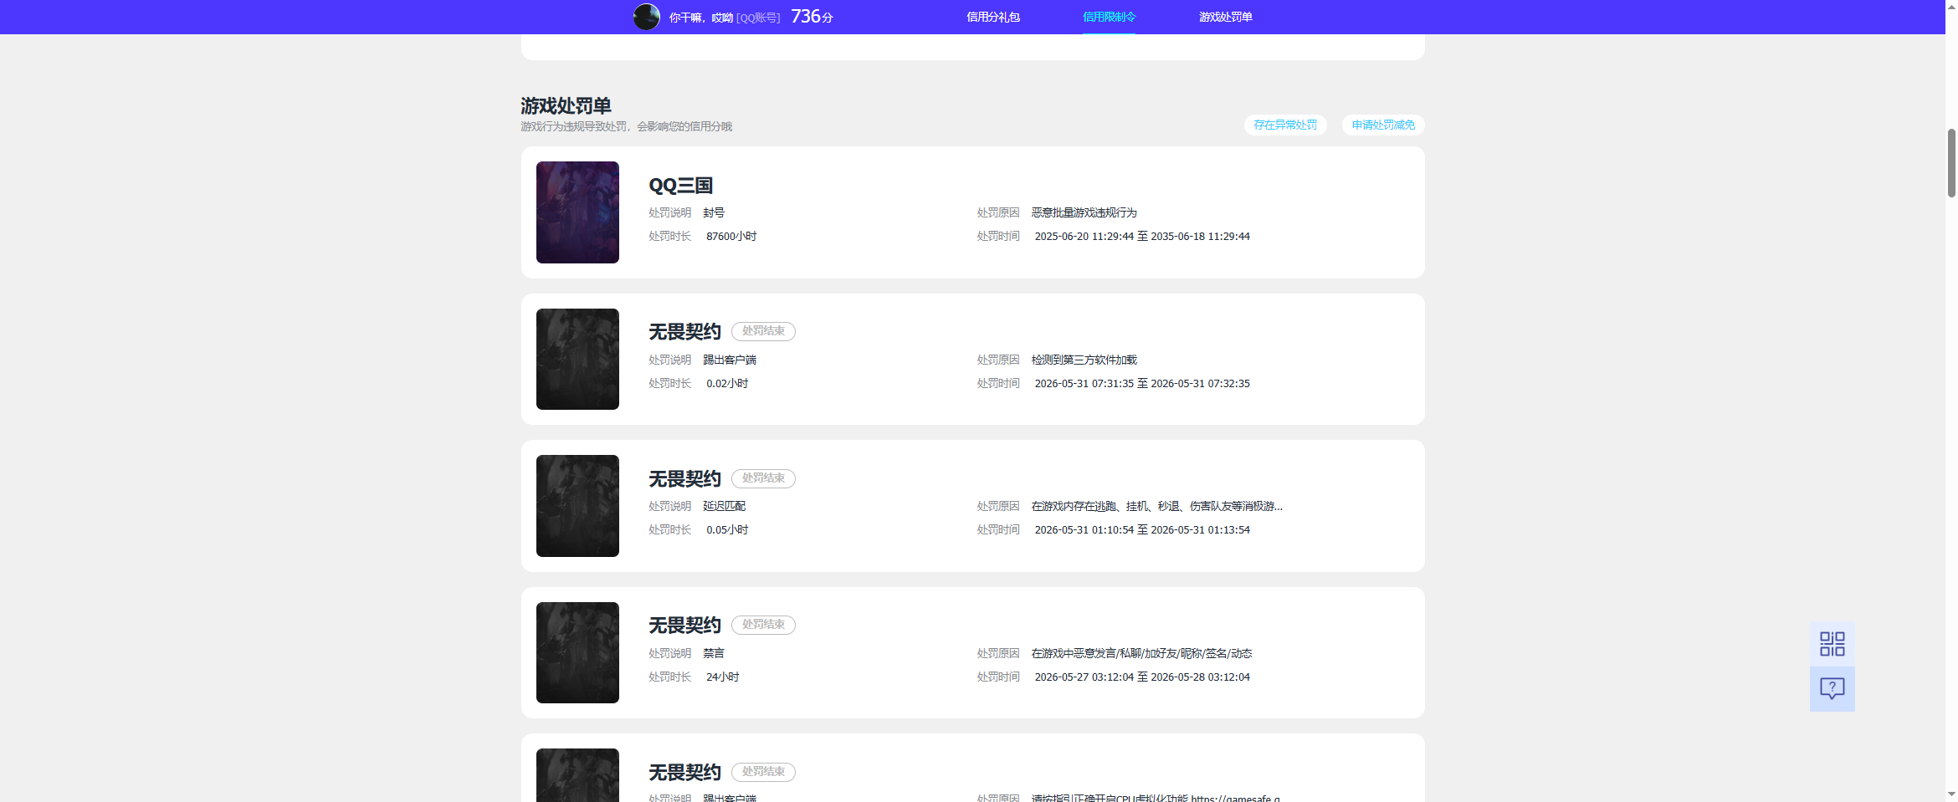
Task: Switch to the 信用分礼包 tab
Action: click(x=993, y=17)
